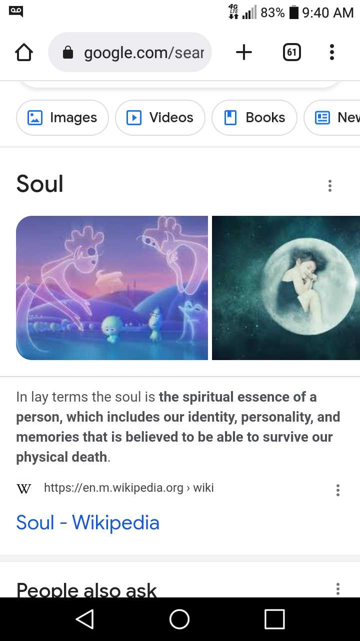360x641 pixels.
Task: Open the moon sleeping child image
Action: [286, 288]
